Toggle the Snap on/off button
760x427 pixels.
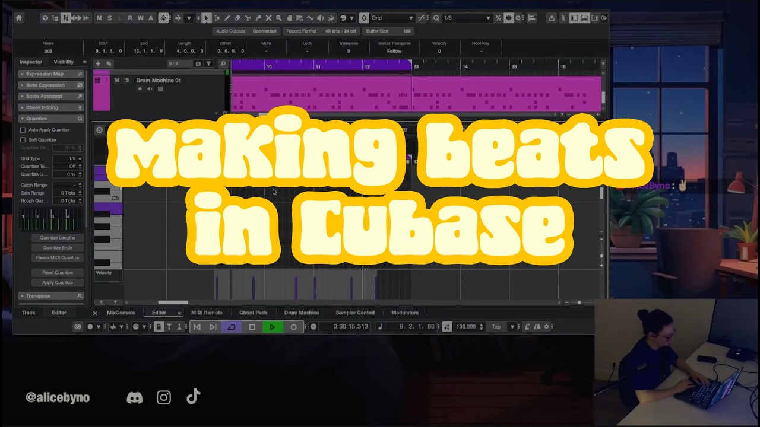click(x=363, y=18)
